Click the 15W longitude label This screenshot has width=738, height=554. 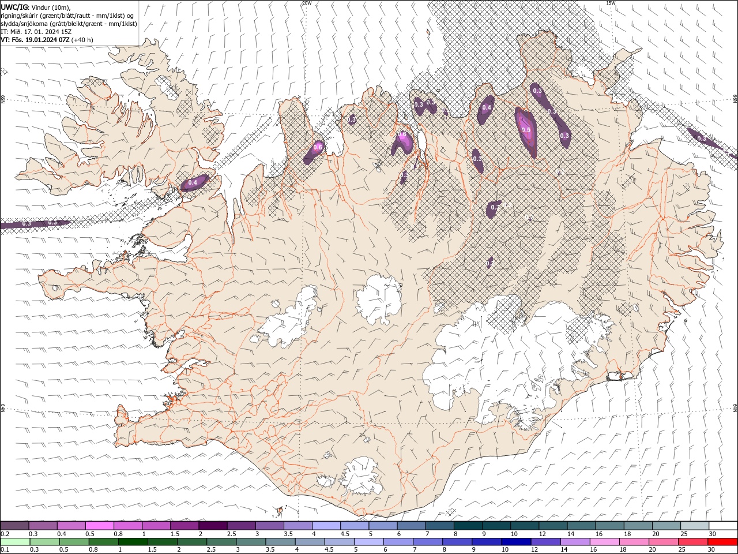[611, 3]
